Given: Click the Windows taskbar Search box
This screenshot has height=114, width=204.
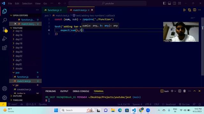Looking at the screenshot, I should pyautogui.click(x=77, y=110).
